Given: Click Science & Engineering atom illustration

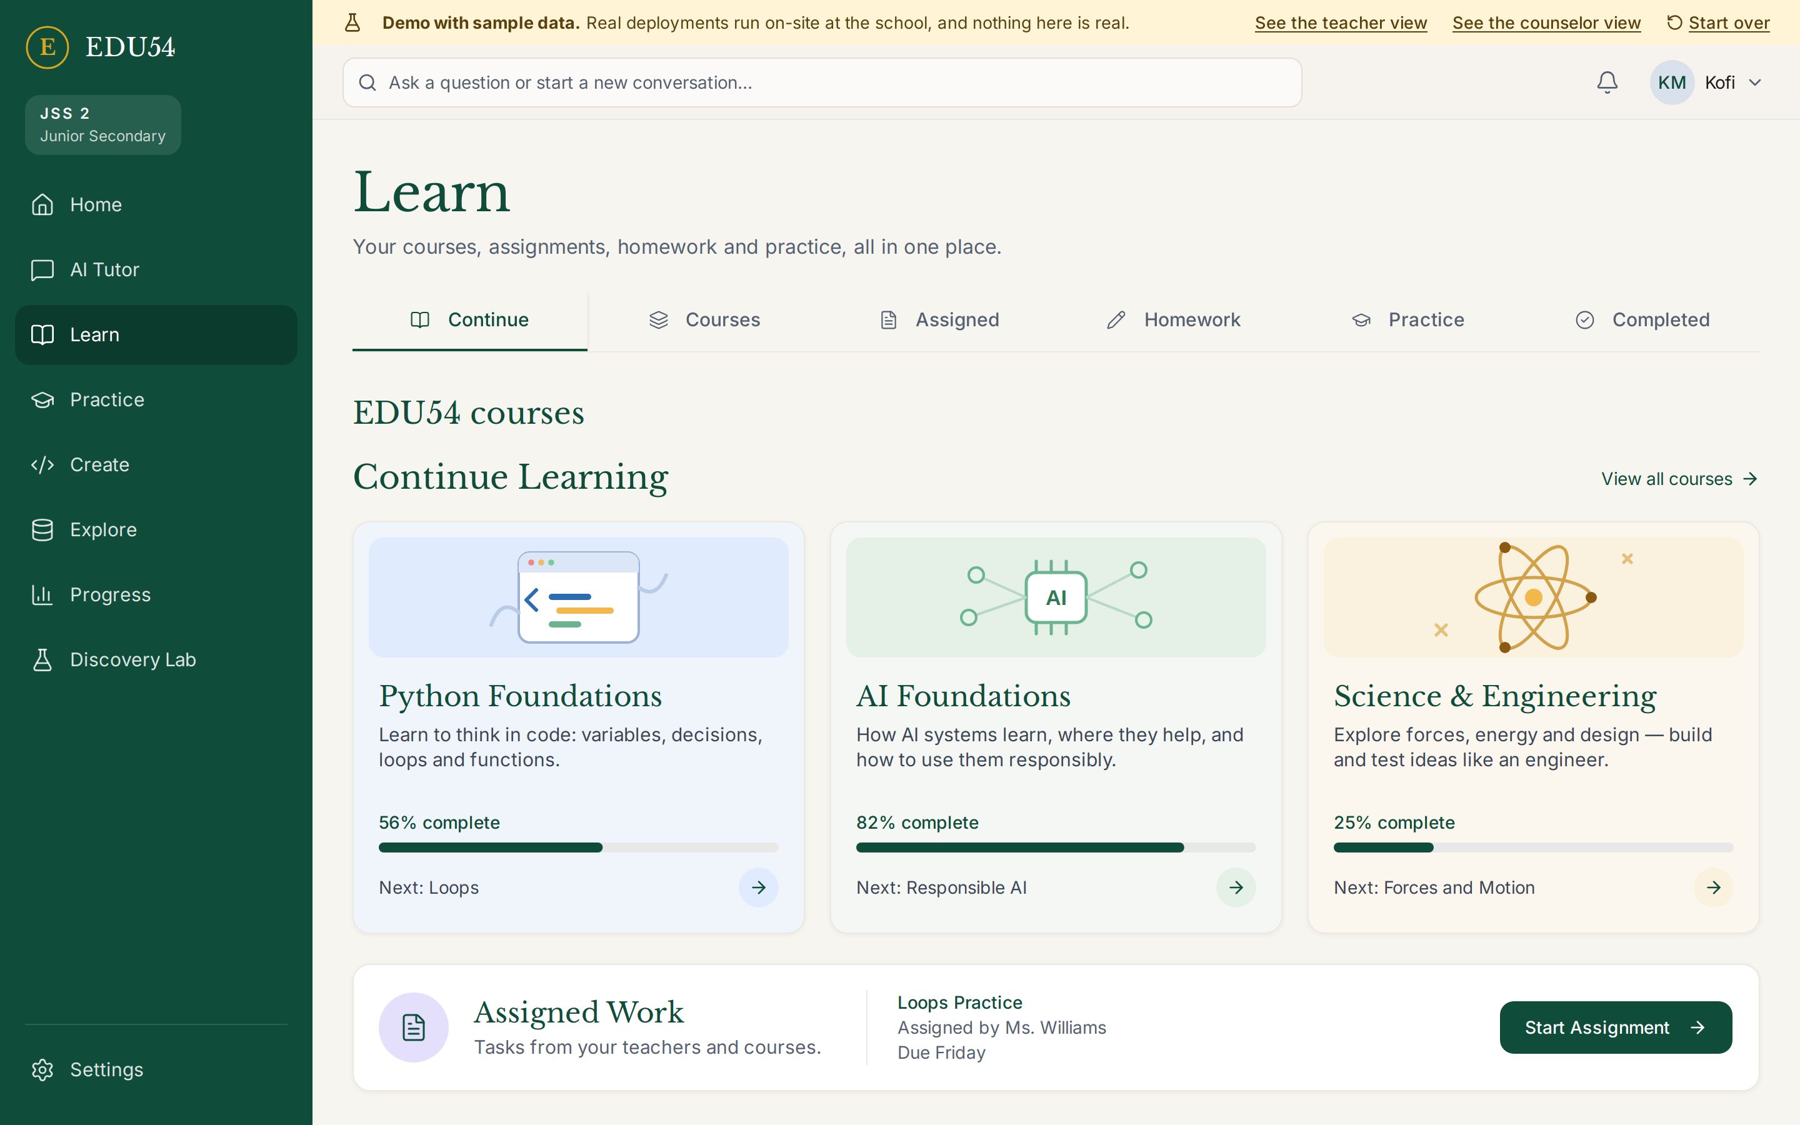Looking at the screenshot, I should coord(1533,597).
